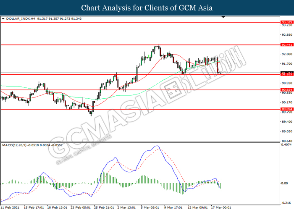This screenshot has height=210, width=294.
Task: Click the chart shift triangle marker at top
Action: point(223,17)
